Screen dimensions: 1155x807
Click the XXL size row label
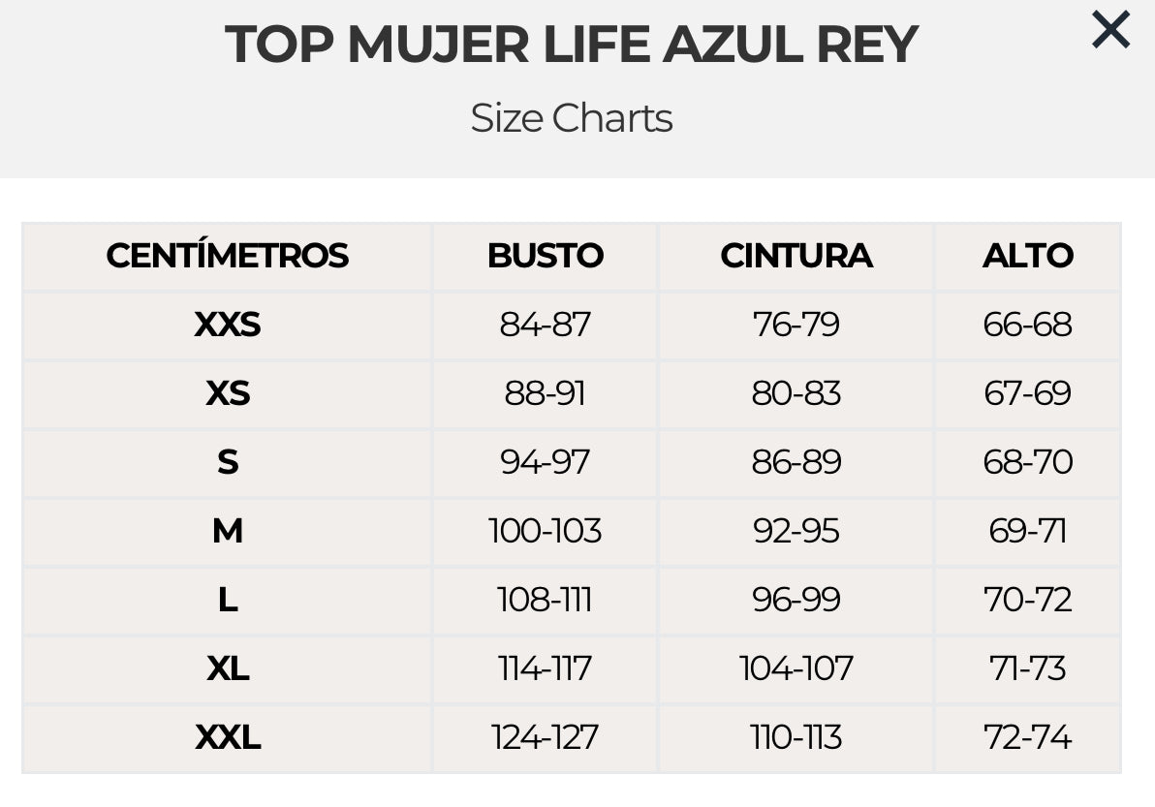click(x=227, y=738)
